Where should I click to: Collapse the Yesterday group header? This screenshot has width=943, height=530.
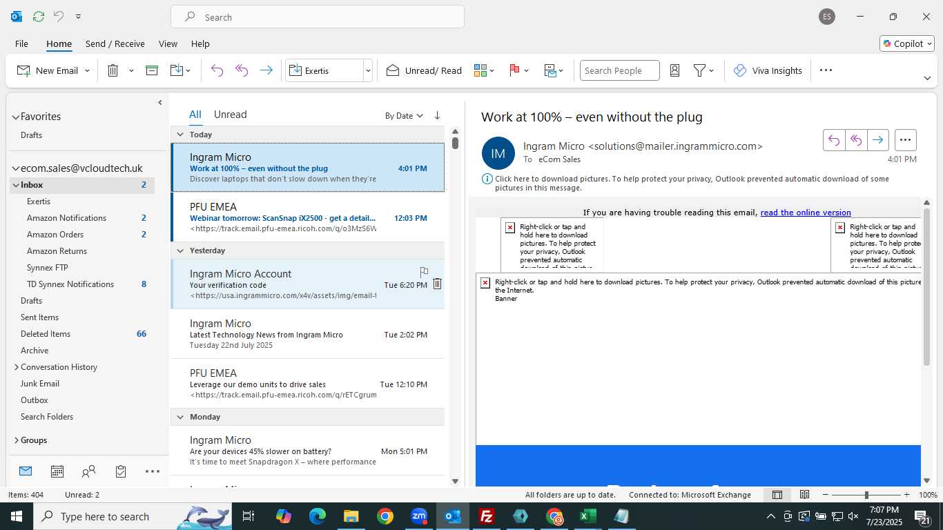(180, 251)
